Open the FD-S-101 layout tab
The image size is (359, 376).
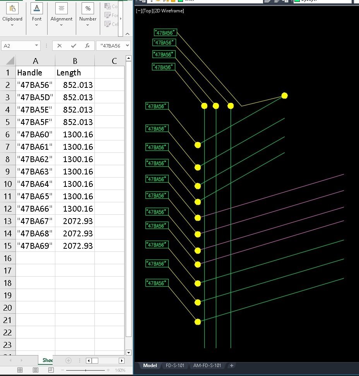coord(175,366)
